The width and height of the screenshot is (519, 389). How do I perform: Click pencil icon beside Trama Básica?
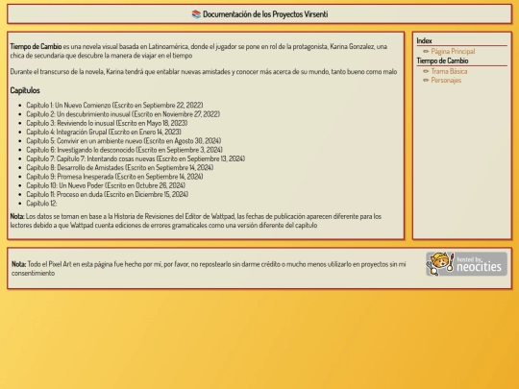click(x=426, y=71)
